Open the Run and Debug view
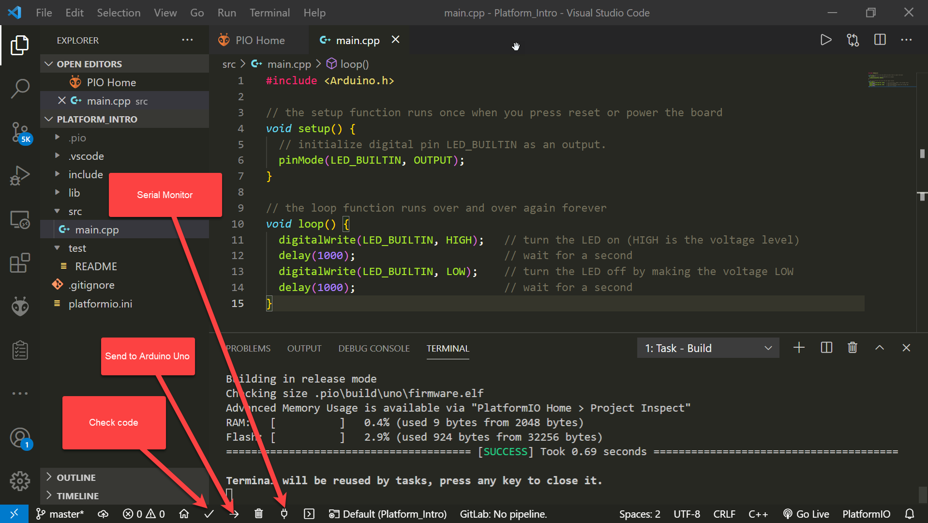The height and width of the screenshot is (523, 928). click(x=20, y=175)
